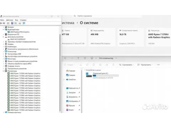Click the scan for hardware changes monitor icon
Image resolution: width=171 pixels, height=128 pixels.
(24, 23)
